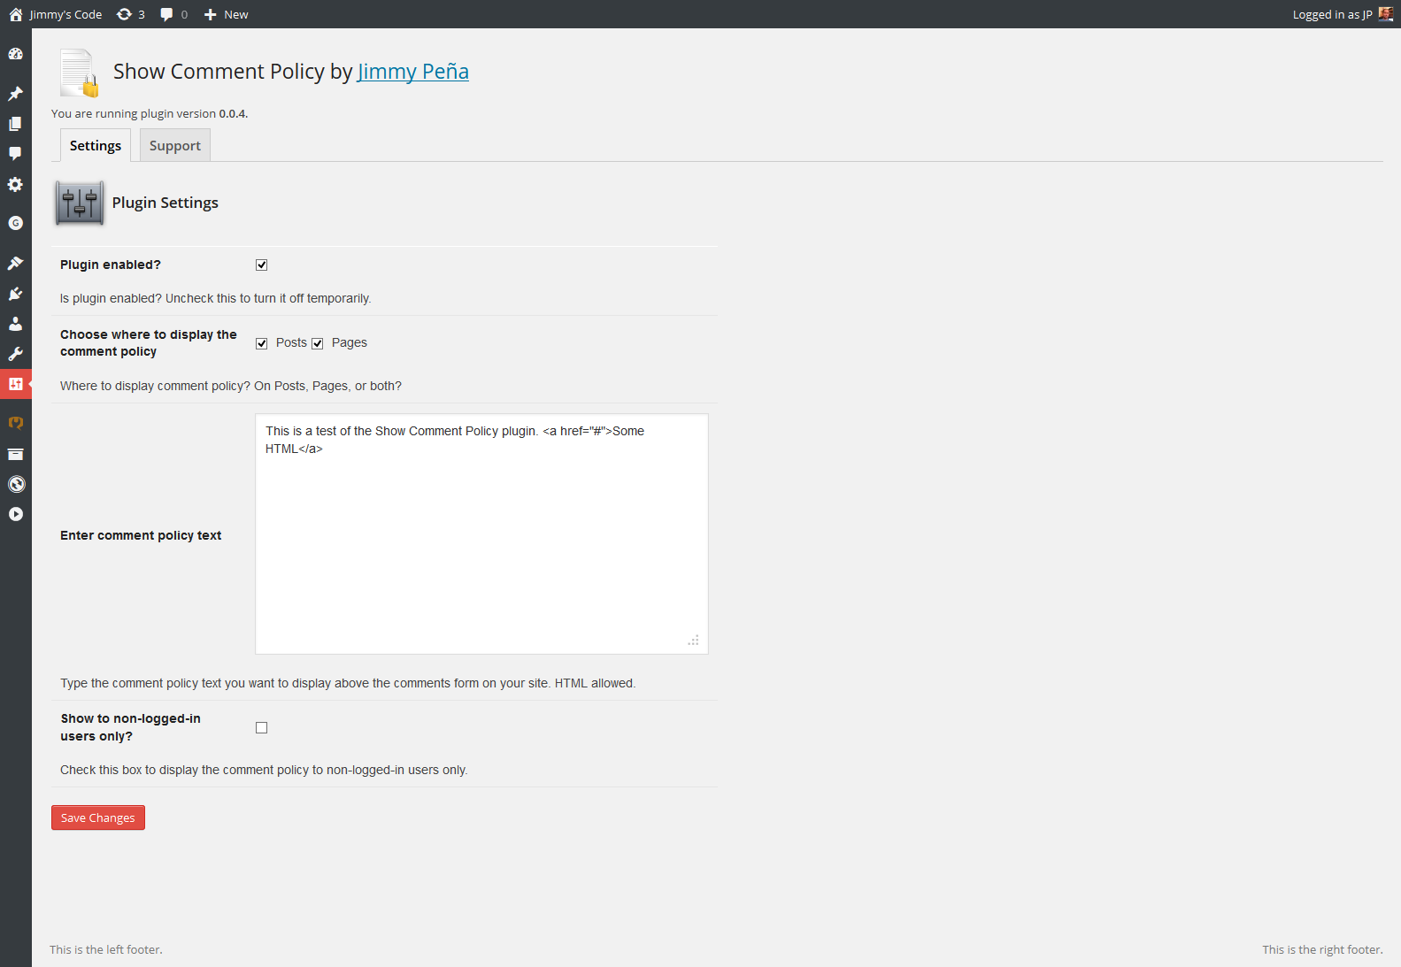Viewport: 1401px width, 967px height.
Task: Click the JP user avatar
Action: (x=1386, y=14)
